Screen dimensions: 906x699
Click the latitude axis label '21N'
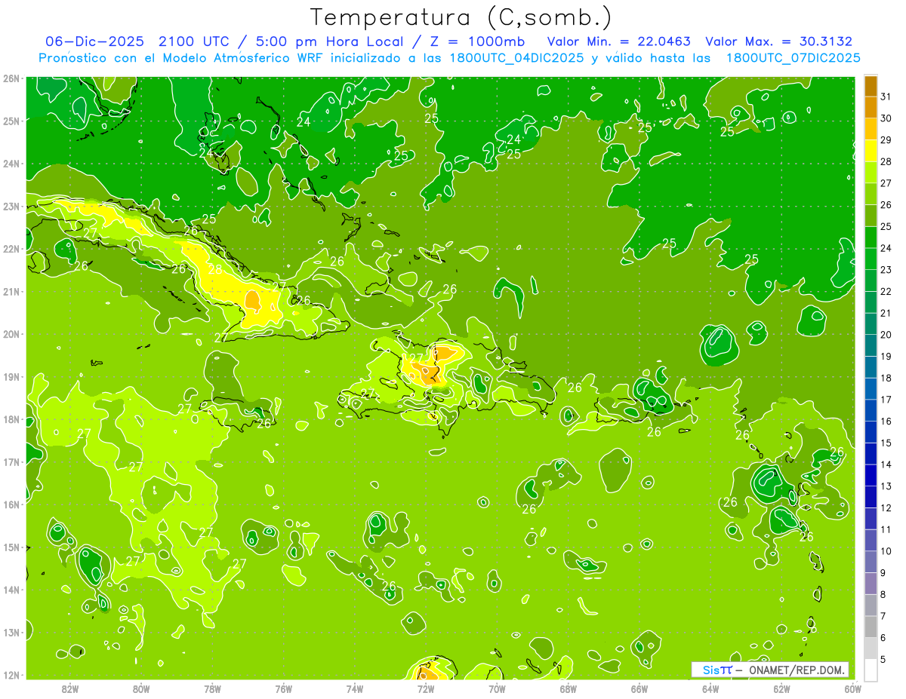11,292
